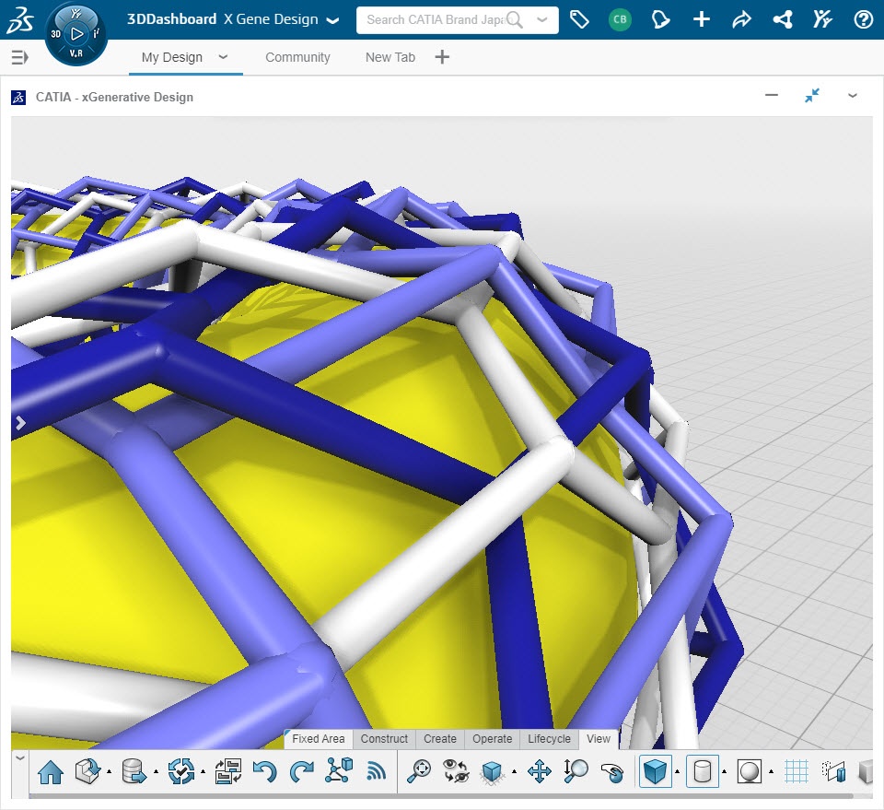
Task: Open the search box dropdown chevron
Action: coord(541,19)
